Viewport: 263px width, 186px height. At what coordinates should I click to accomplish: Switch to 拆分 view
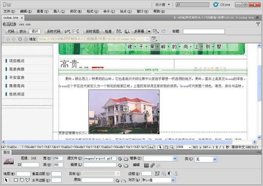click(23, 31)
